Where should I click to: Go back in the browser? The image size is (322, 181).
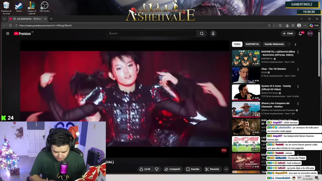click(4, 25)
